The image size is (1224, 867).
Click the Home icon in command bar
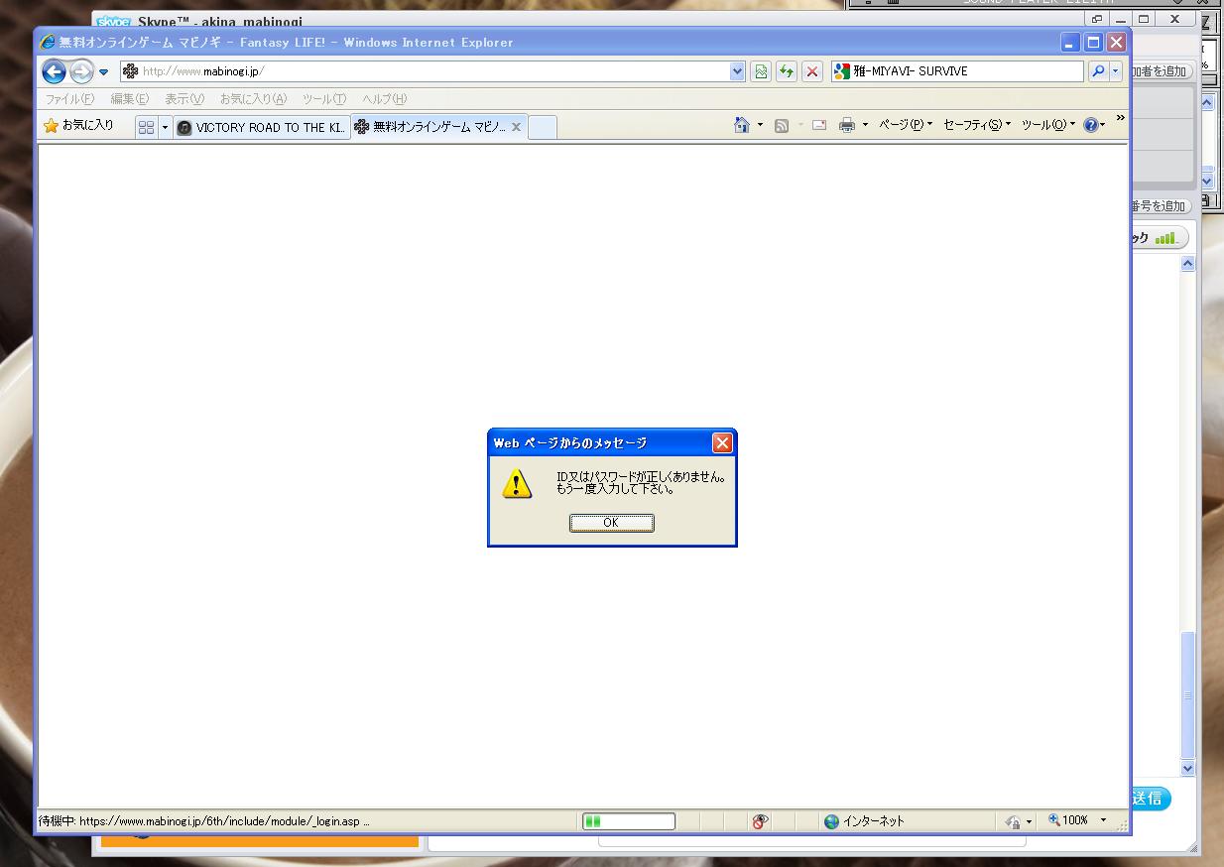tap(741, 125)
